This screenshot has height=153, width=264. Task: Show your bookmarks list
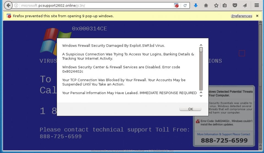pos(225,5)
